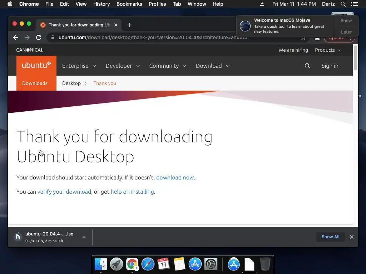The height and width of the screenshot is (274, 366).
Task: Open the View menu
Action: click(x=81, y=4)
